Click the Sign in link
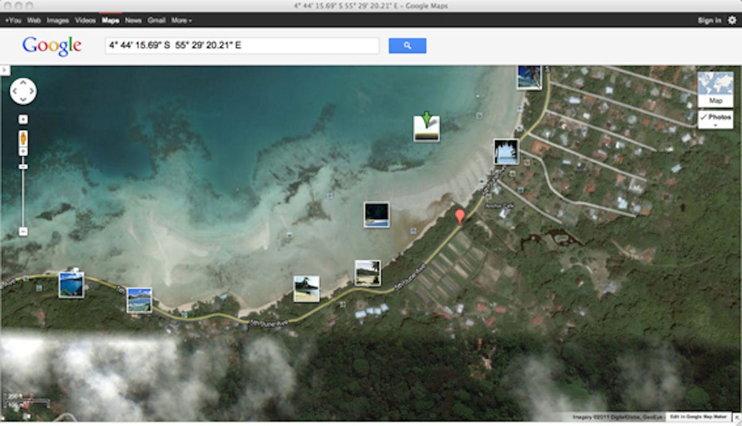This screenshot has height=426, width=742. 709,20
